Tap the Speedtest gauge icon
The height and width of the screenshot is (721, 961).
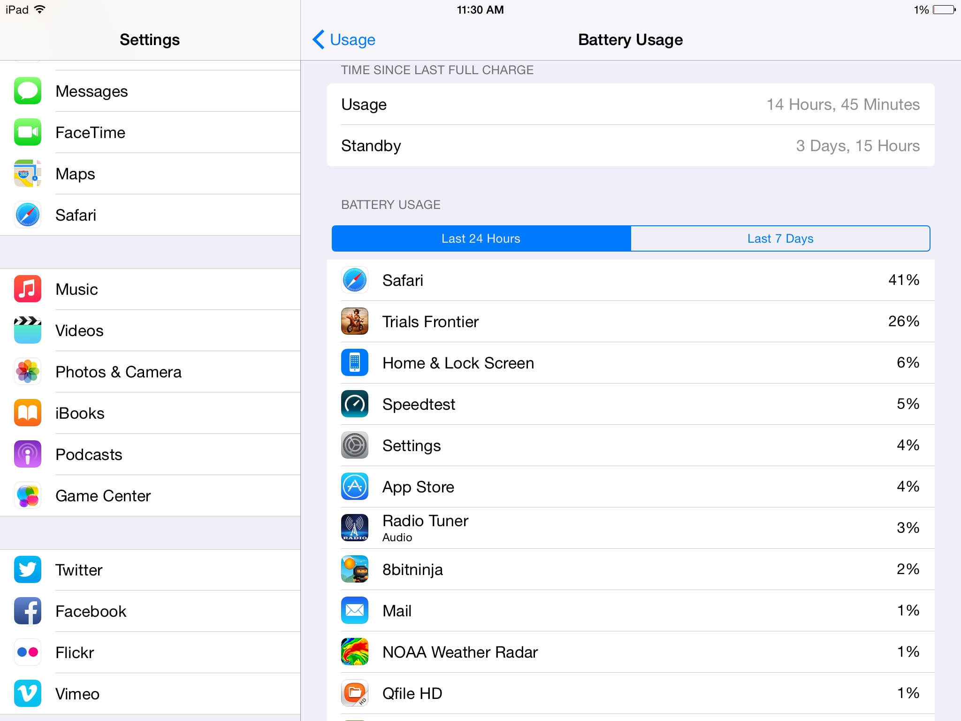355,404
